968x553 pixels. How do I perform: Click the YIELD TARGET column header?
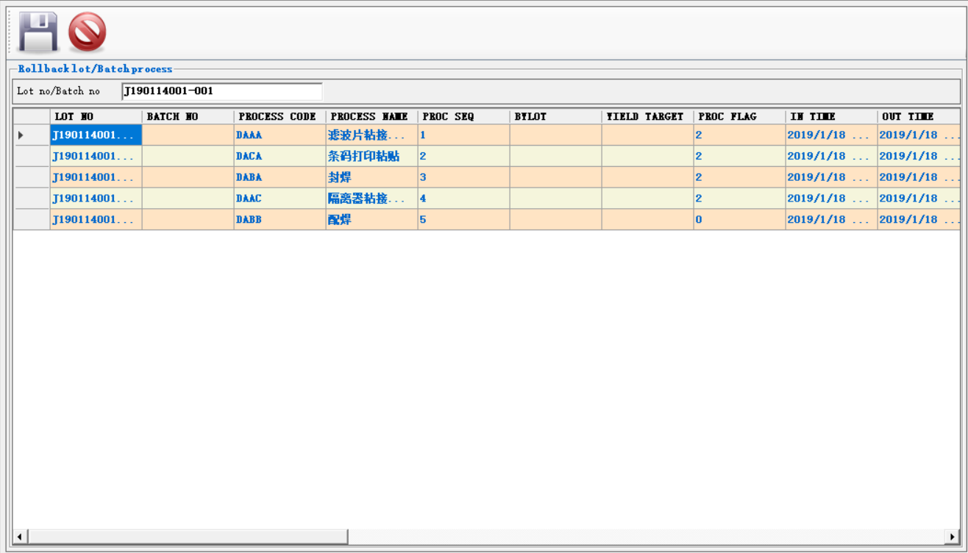coord(647,116)
